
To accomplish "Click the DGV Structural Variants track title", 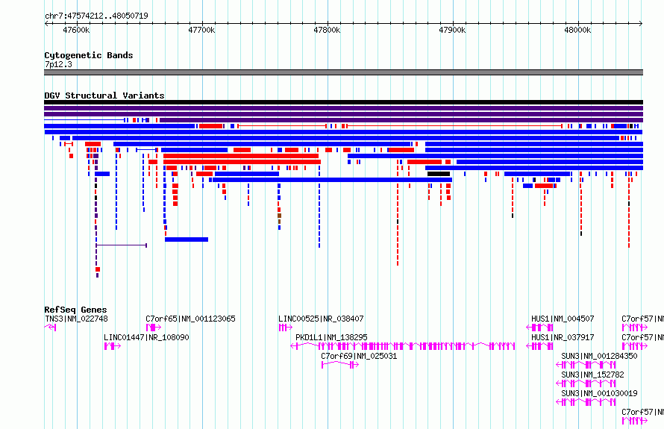I will (x=104, y=95).
